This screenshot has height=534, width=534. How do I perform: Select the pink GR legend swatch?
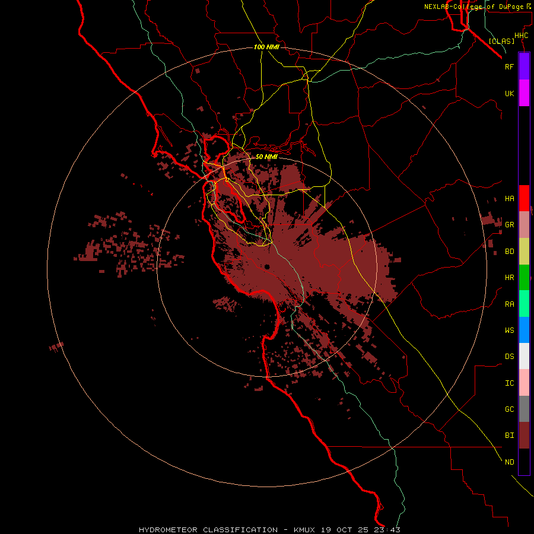click(x=524, y=225)
